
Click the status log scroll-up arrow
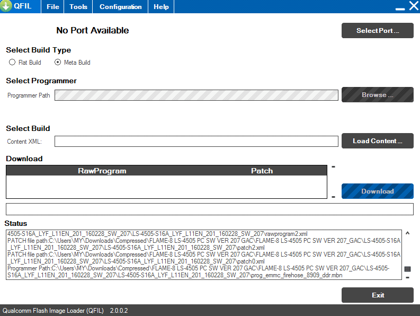click(407, 233)
